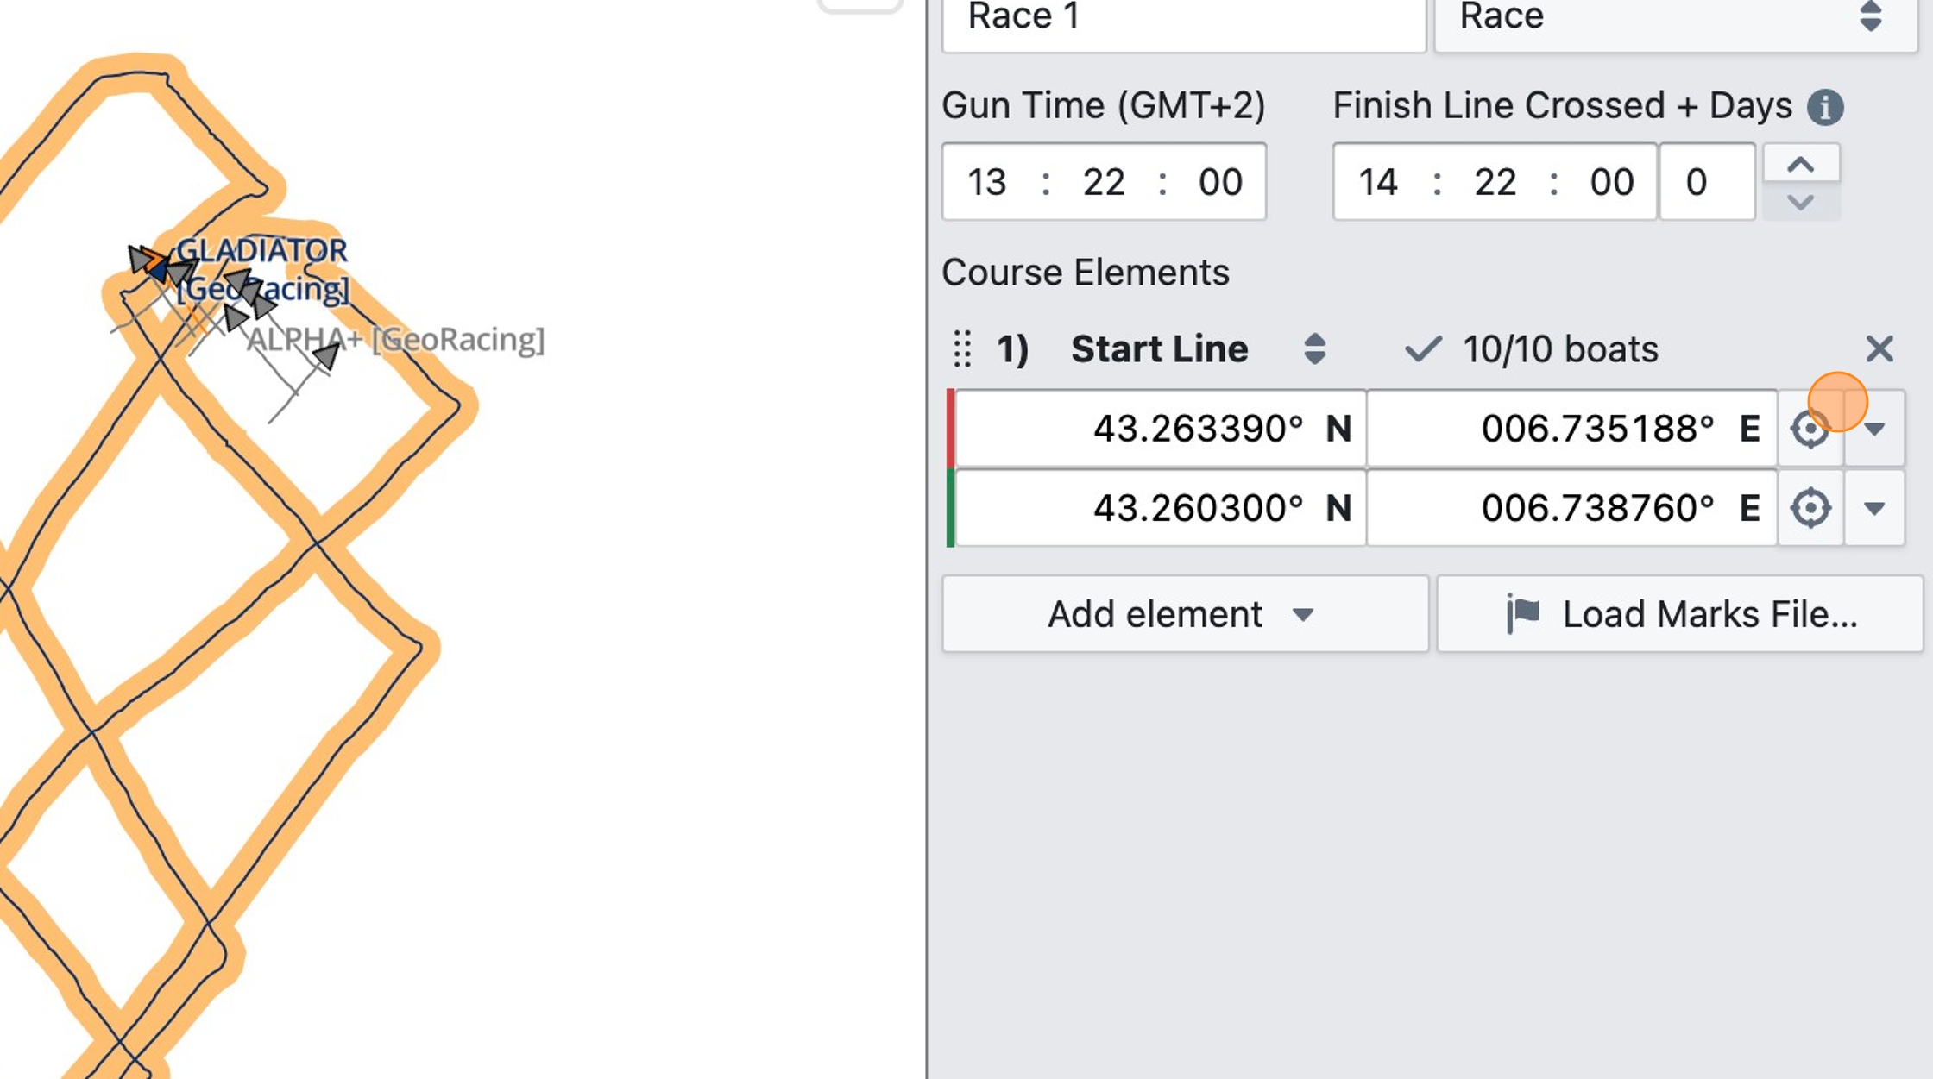
Task: Expand the dropdown arrow on the red mark row
Action: 1874,429
